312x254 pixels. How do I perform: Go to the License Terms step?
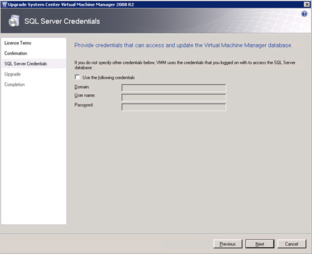[18, 43]
